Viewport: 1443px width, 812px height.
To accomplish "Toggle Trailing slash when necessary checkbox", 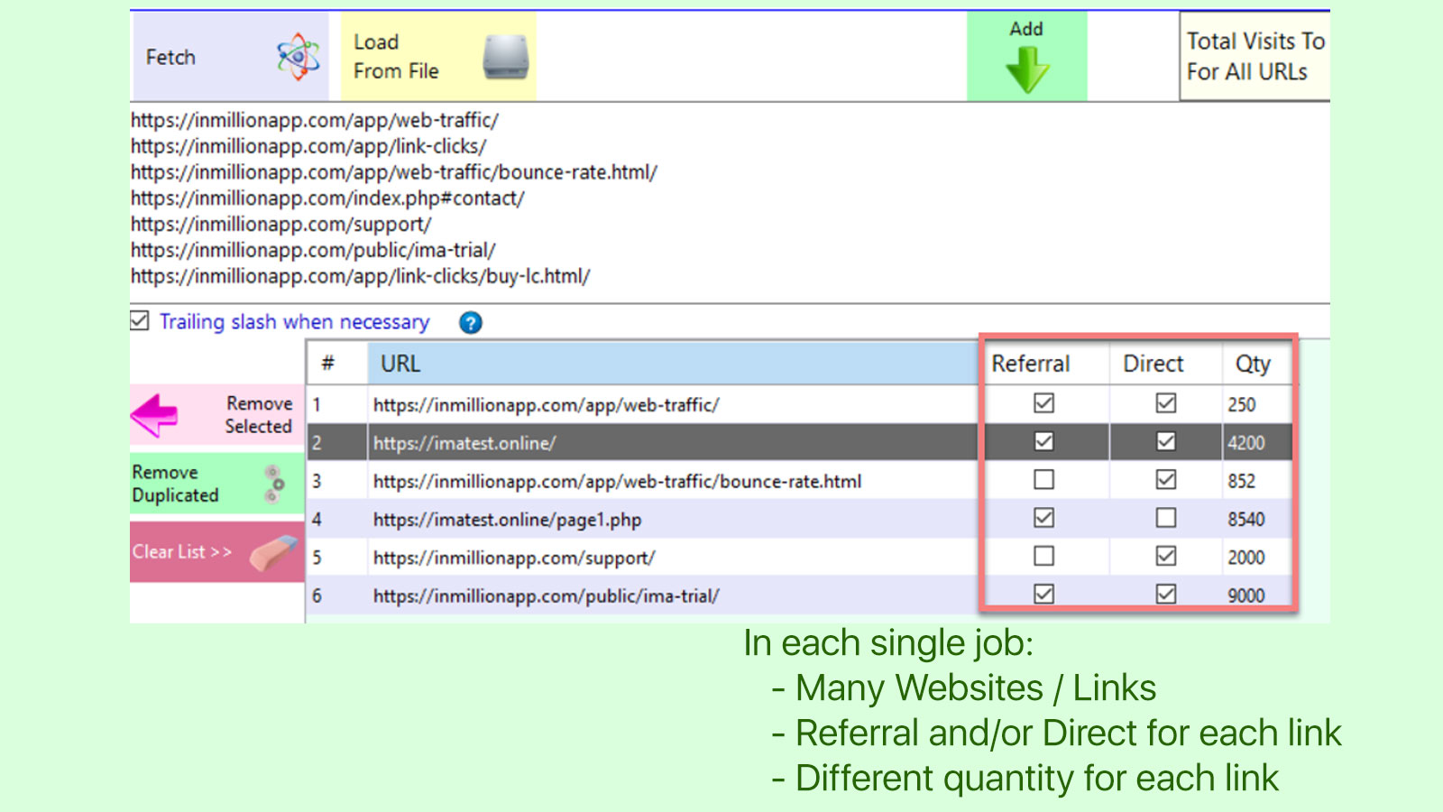I will [x=138, y=321].
